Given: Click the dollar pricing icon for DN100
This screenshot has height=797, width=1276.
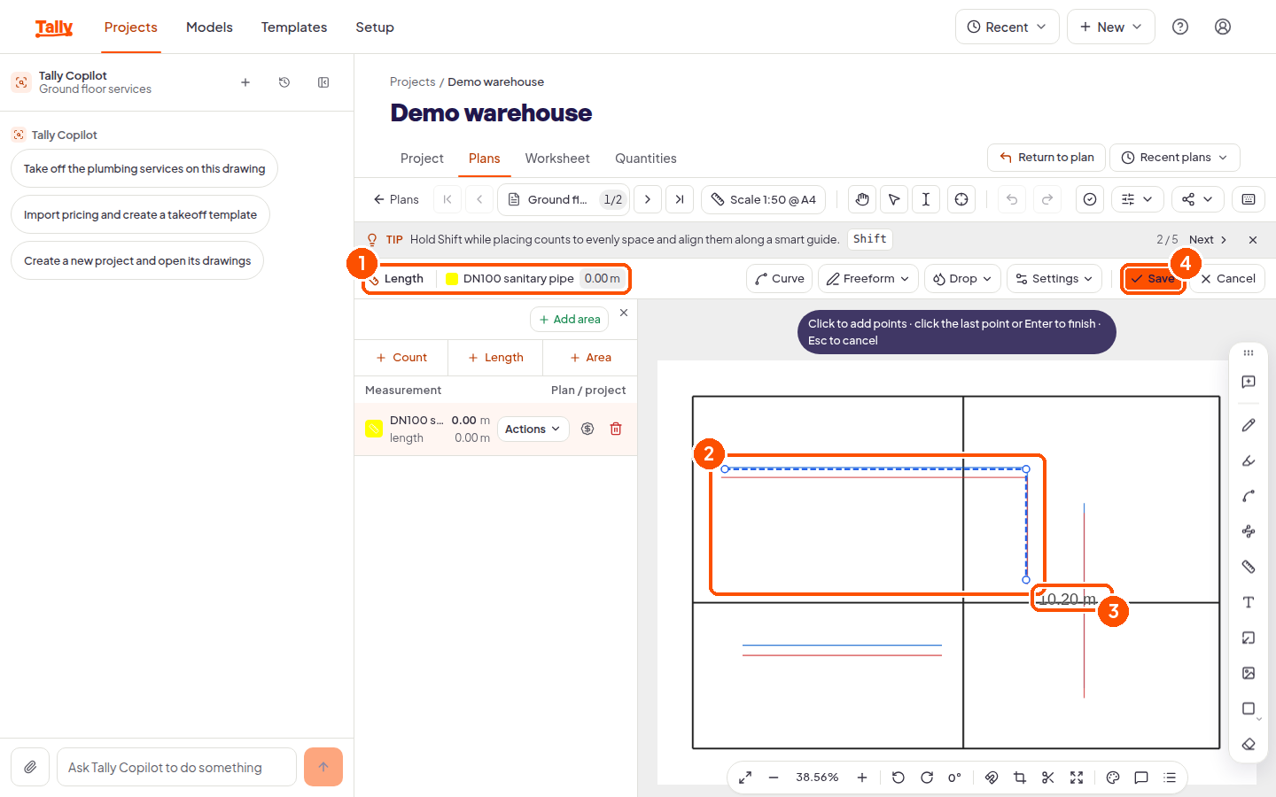Looking at the screenshot, I should 587,429.
